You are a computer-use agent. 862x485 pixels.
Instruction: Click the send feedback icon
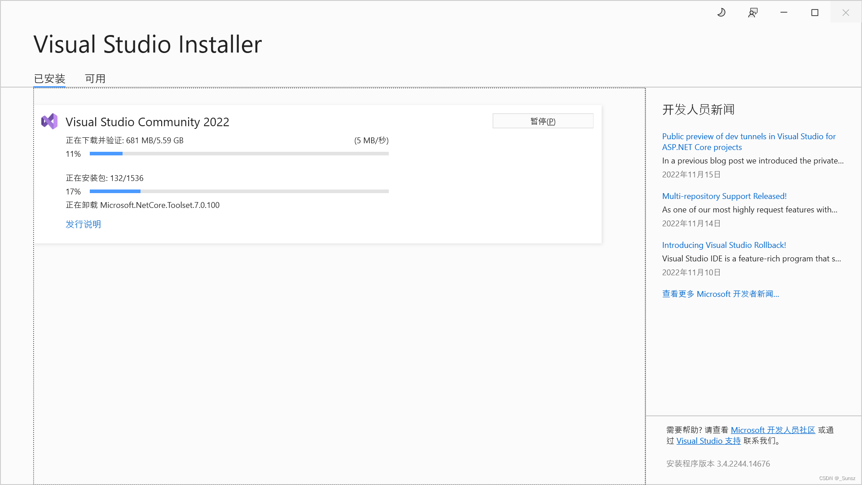[753, 13]
